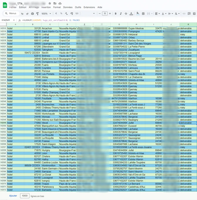The width and height of the screenshot is (197, 200).
Task: Open the Google Sheets home logo
Action: pos(5,5)
